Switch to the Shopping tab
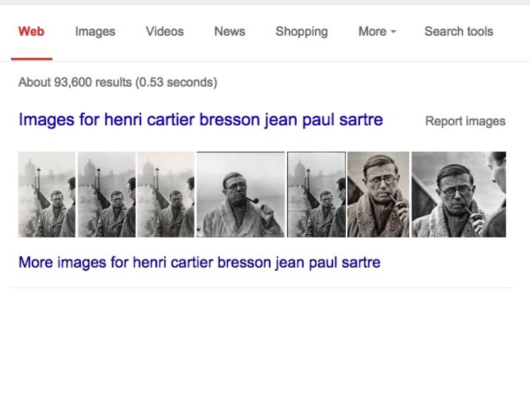Image resolution: width=530 pixels, height=398 pixels. point(301,32)
